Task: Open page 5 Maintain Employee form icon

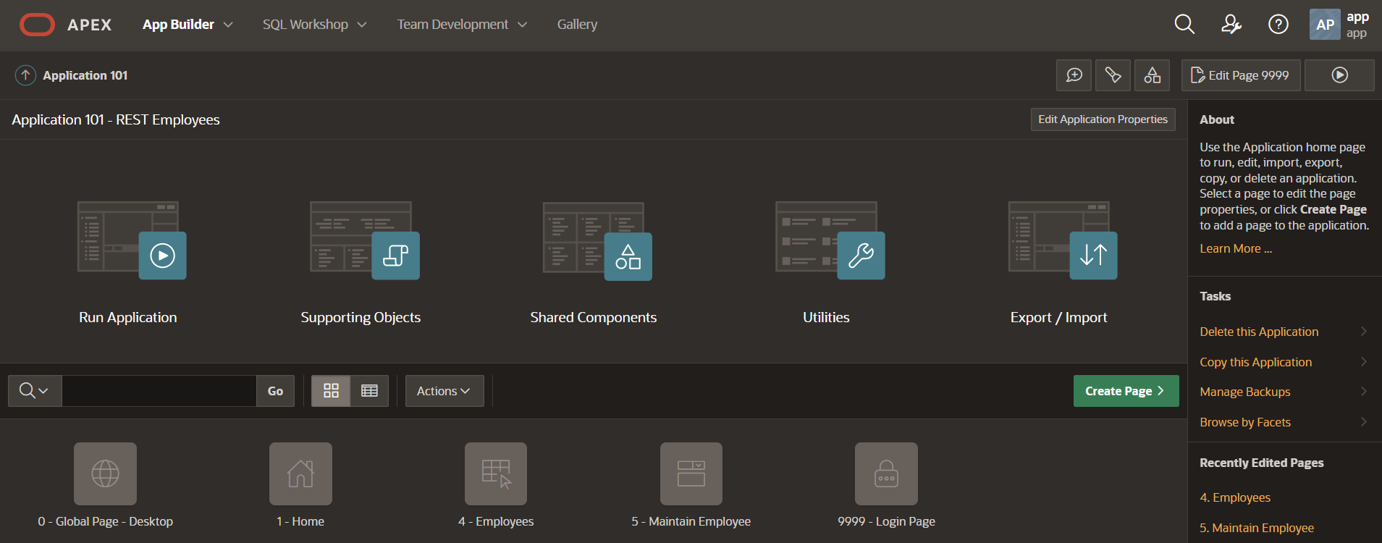Action: pos(691,474)
